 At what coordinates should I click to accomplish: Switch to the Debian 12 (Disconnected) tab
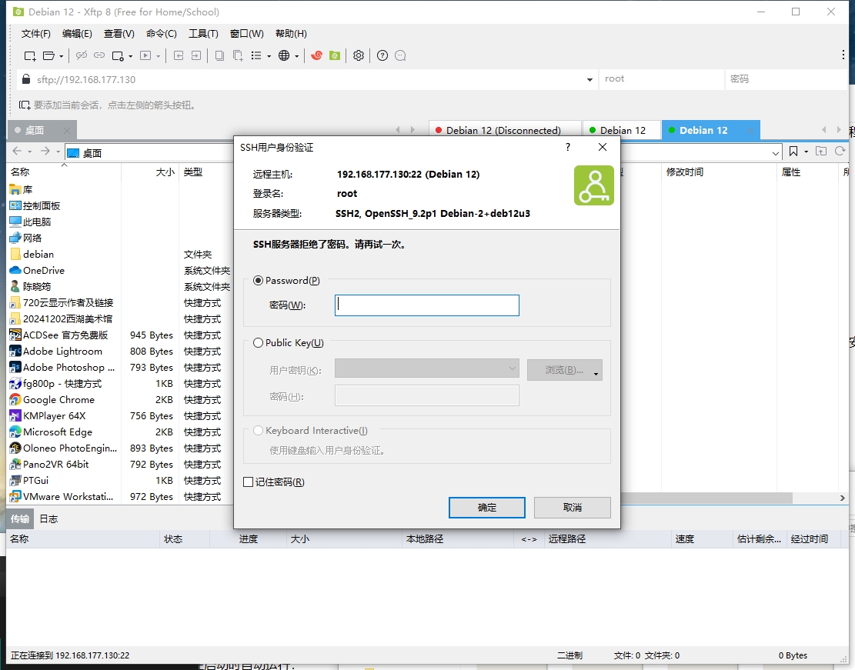(x=503, y=130)
